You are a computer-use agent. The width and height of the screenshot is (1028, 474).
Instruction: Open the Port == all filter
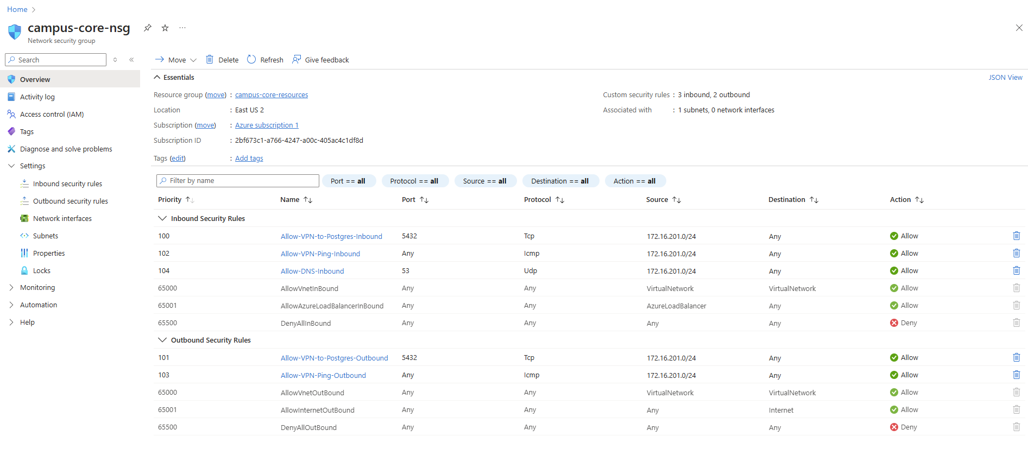point(349,181)
